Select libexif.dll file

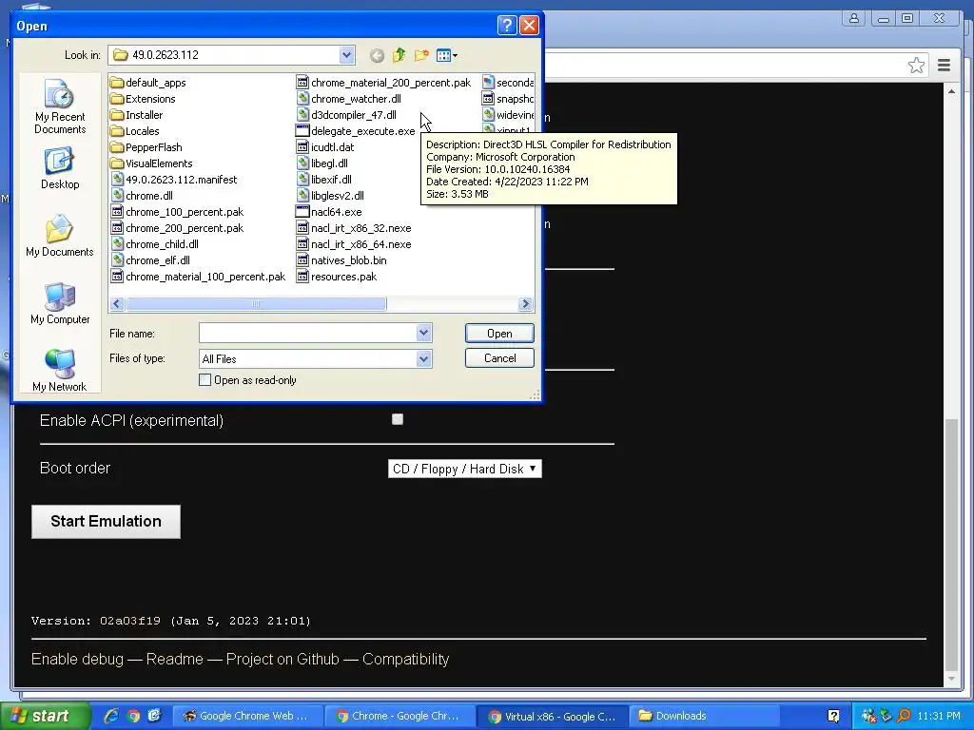[x=324, y=180]
